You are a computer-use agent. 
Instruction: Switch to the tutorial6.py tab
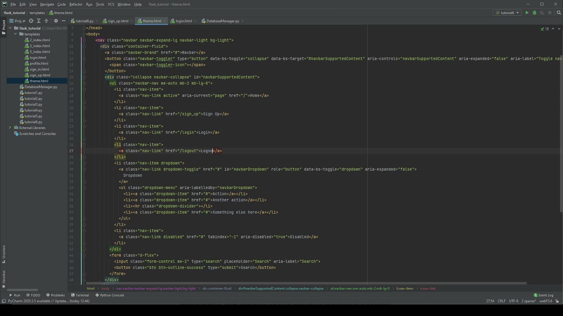(84, 21)
